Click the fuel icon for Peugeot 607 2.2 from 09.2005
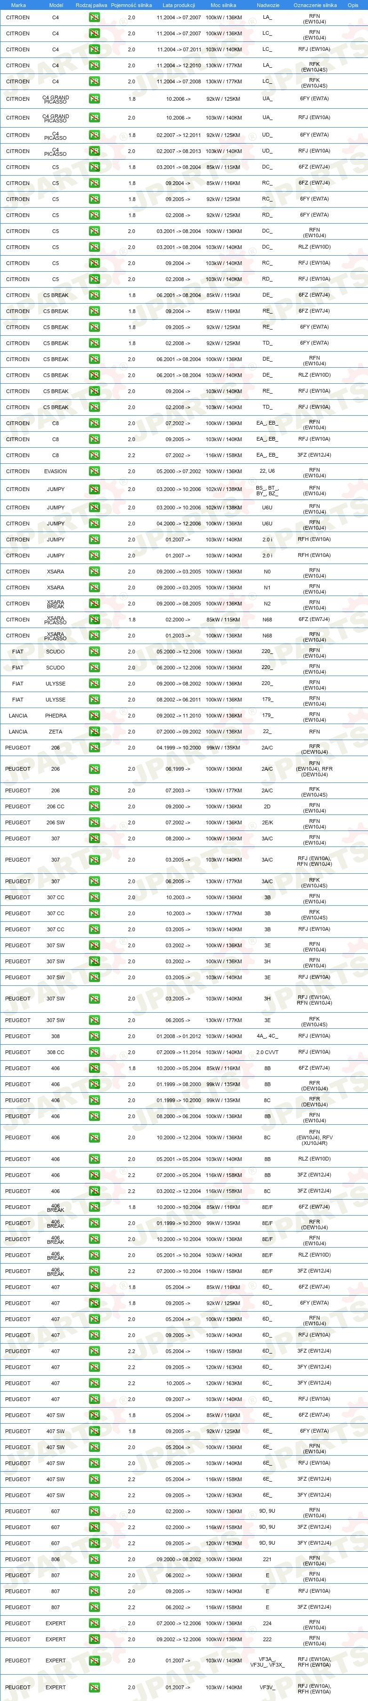This screenshot has height=1701, width=368. pos(94,1543)
